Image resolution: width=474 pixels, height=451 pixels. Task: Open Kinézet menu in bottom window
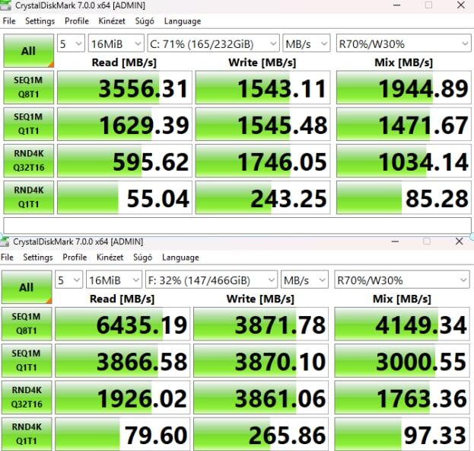110,257
